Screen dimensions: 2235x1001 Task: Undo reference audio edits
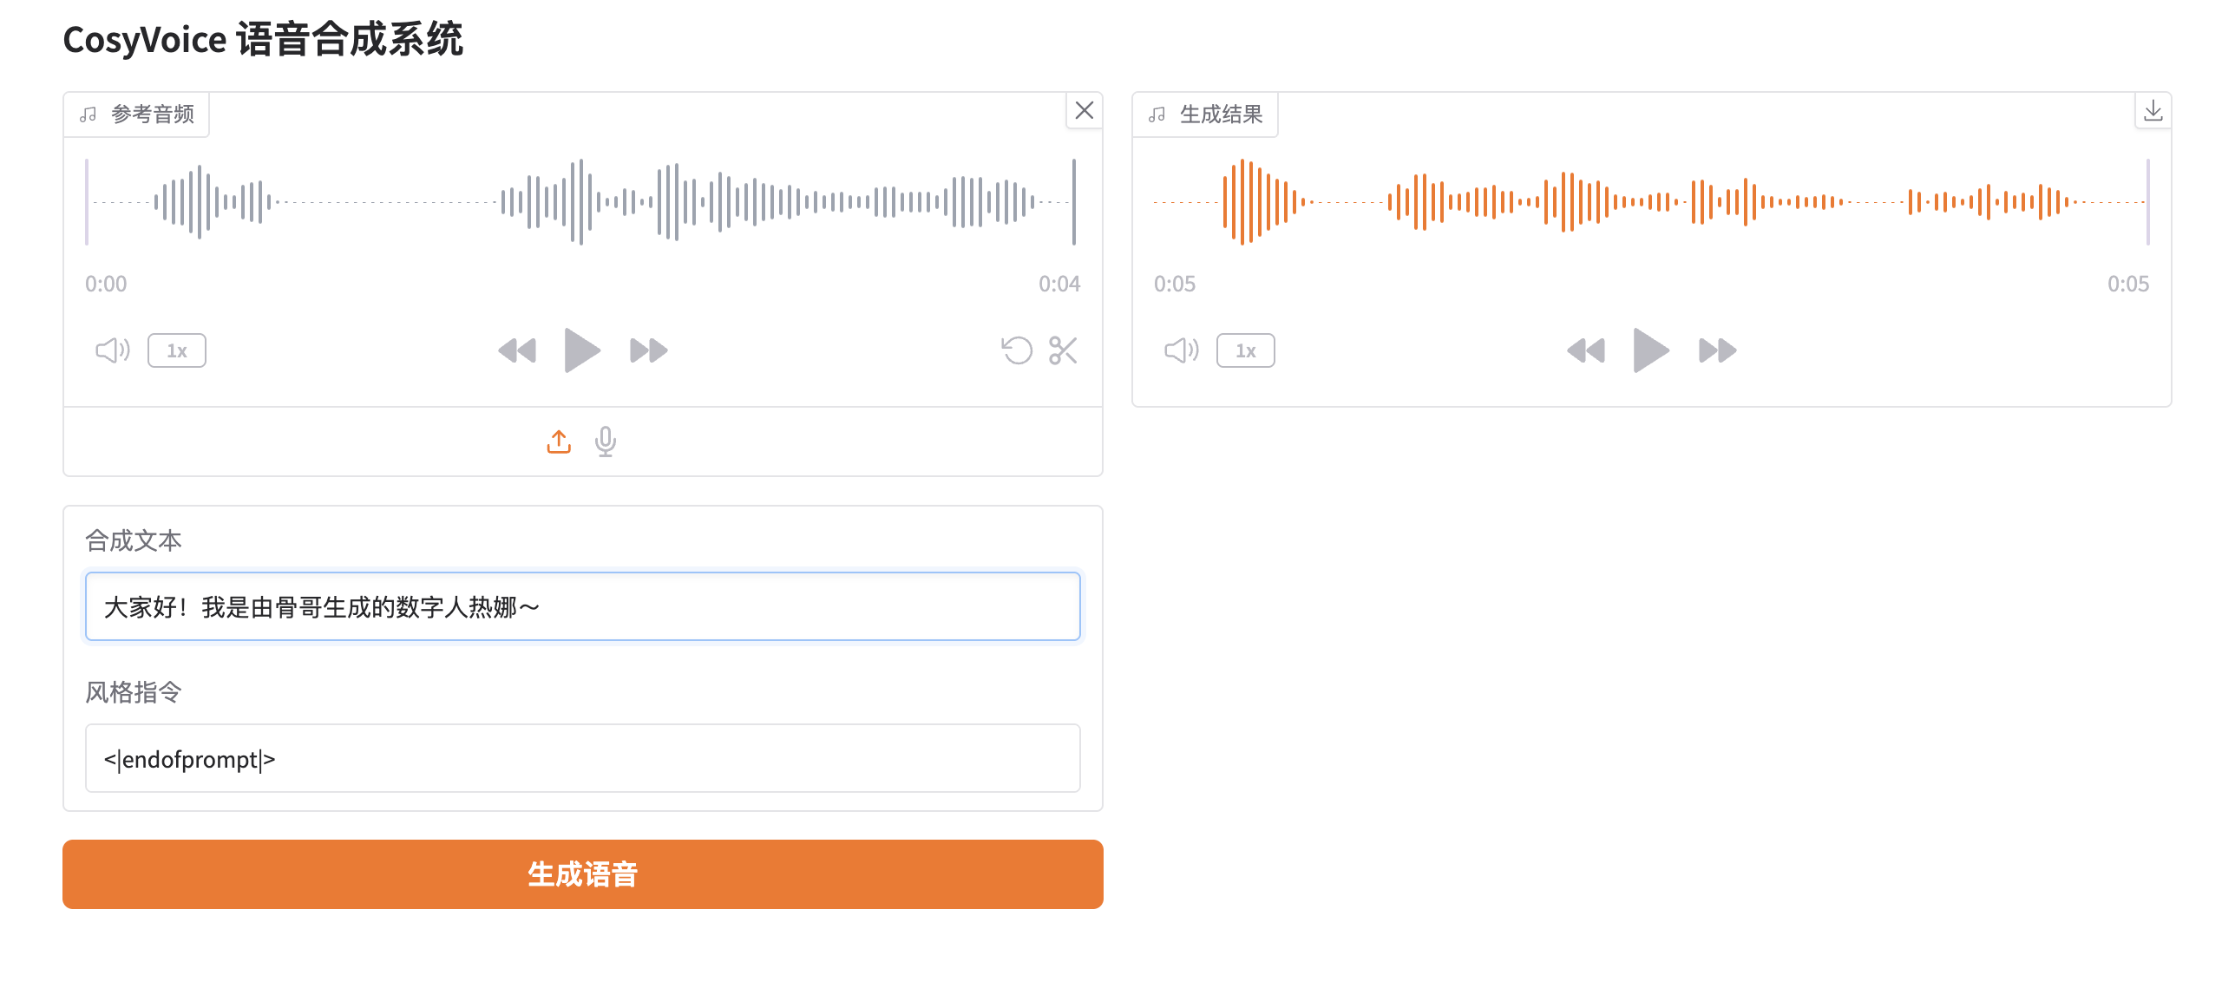coord(1016,350)
